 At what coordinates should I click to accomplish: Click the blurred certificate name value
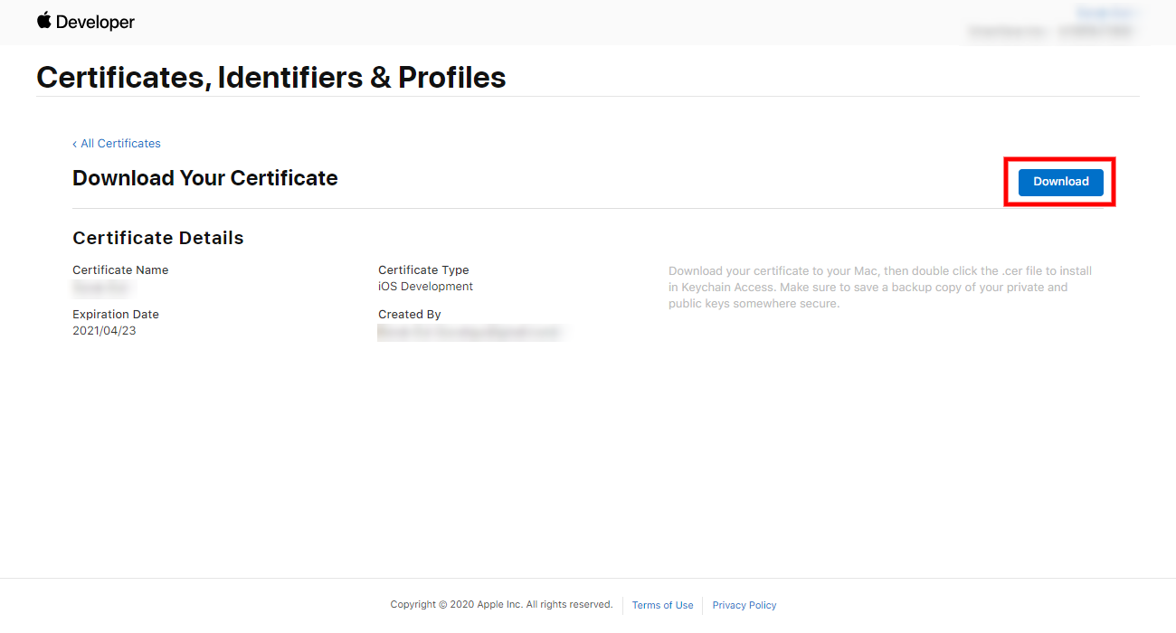103,288
